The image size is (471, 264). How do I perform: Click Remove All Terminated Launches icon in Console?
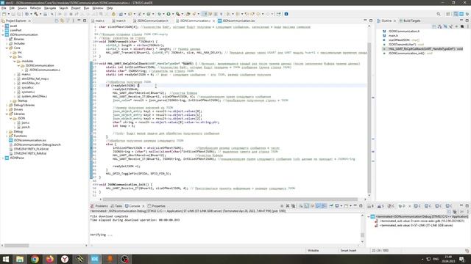click(x=294, y=206)
